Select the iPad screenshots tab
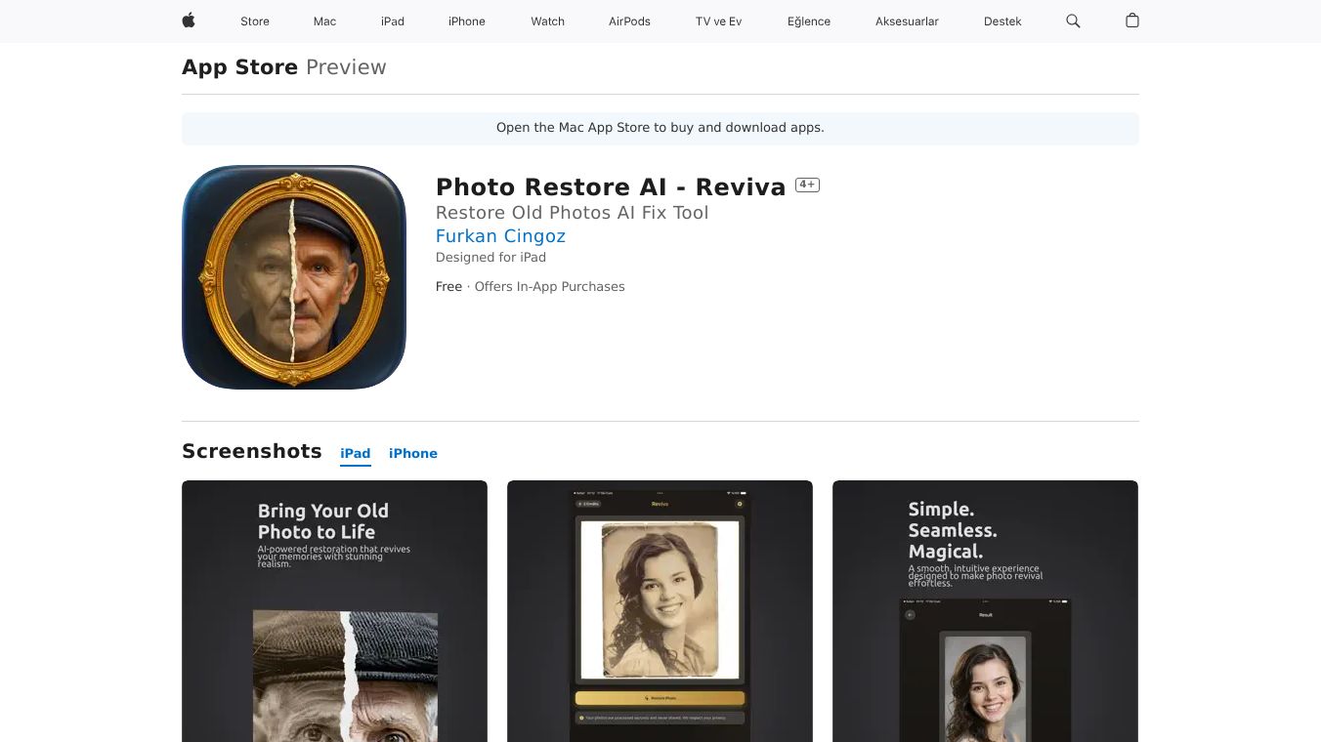This screenshot has height=742, width=1321. tap(355, 453)
